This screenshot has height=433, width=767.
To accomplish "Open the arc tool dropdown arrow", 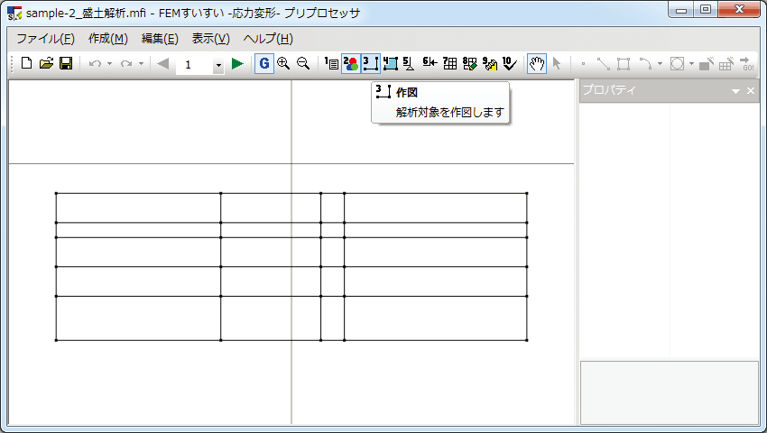I will coord(660,64).
